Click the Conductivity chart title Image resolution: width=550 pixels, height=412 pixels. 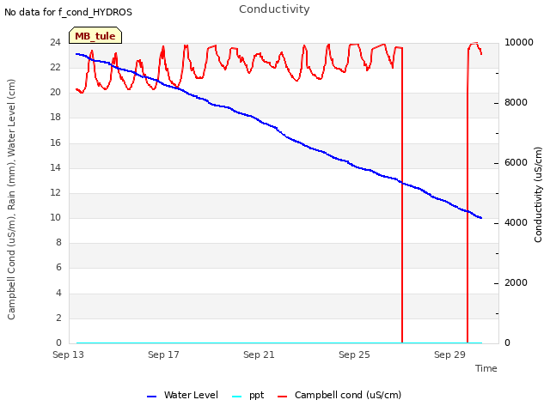tap(274, 9)
